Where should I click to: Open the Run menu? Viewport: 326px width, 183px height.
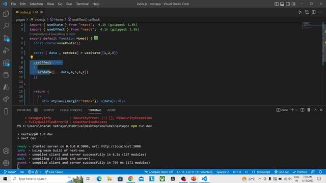click(x=69, y=4)
